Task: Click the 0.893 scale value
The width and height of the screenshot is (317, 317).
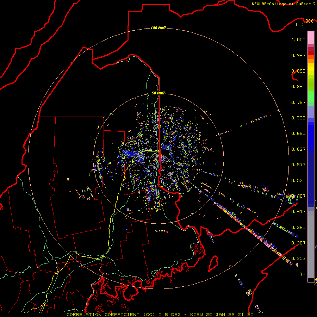Action: click(x=298, y=71)
